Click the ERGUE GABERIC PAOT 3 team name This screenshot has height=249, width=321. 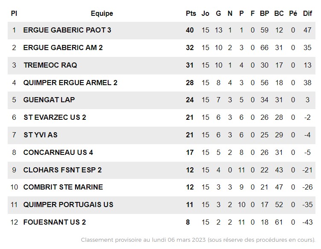click(x=67, y=30)
